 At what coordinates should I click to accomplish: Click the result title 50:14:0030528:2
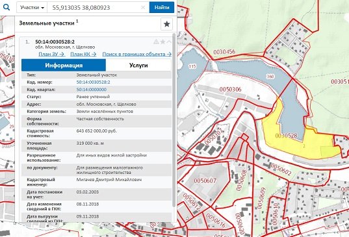coord(55,42)
